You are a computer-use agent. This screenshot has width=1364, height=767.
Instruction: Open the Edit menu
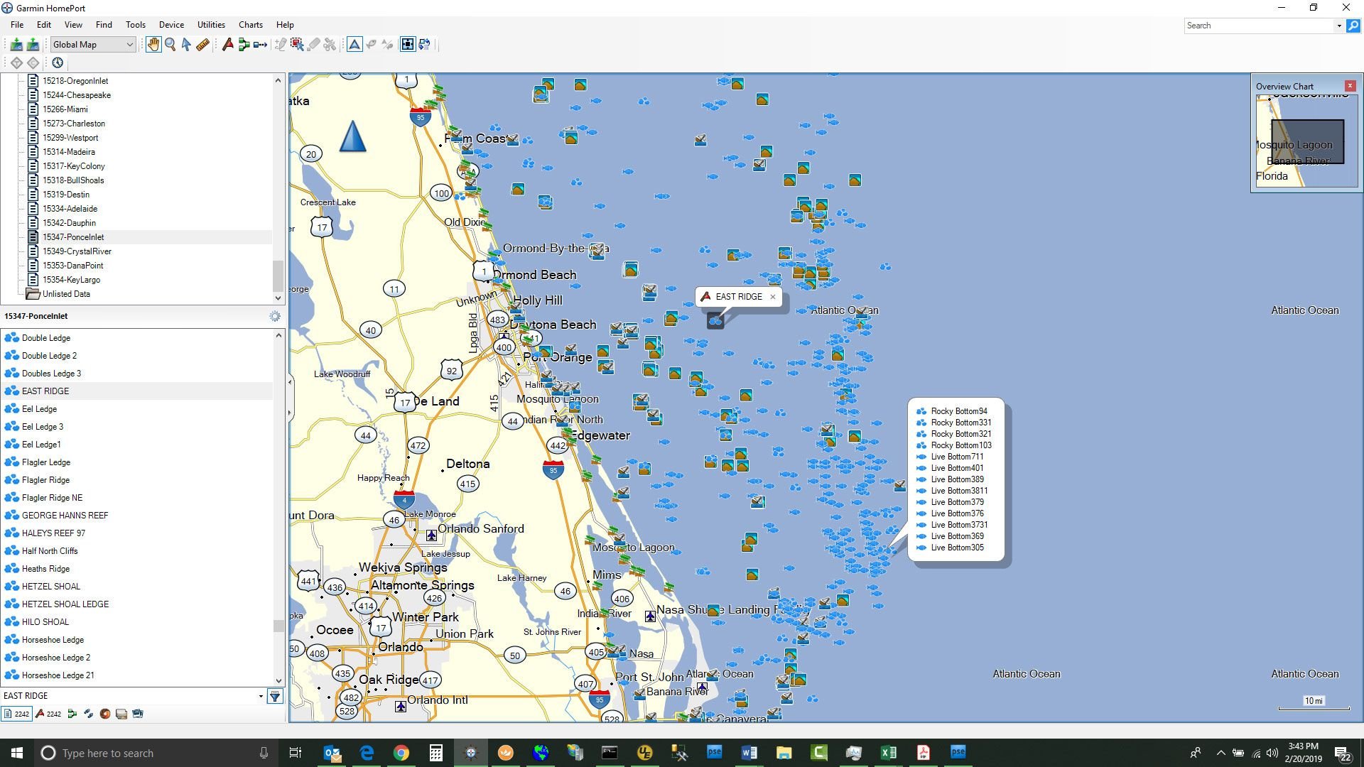(x=44, y=25)
